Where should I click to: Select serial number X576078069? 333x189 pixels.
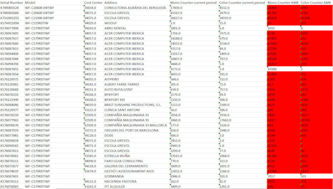click(x=9, y=187)
